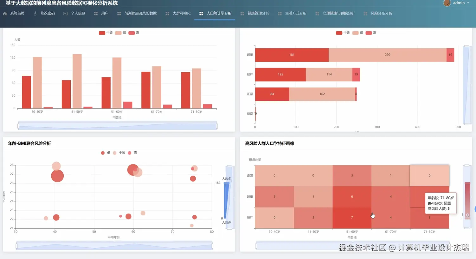476x259 pixels.
Task: Navigate to the 风险分布分析 page
Action: pyautogui.click(x=381, y=13)
